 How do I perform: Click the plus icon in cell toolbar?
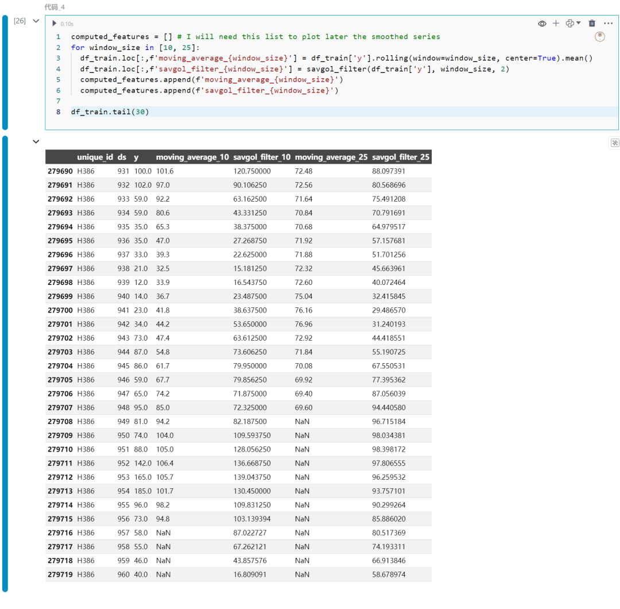[x=556, y=24]
